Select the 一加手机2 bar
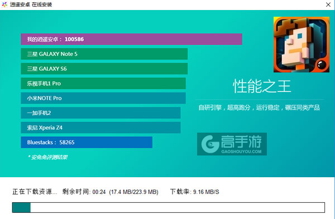 pos(100,113)
